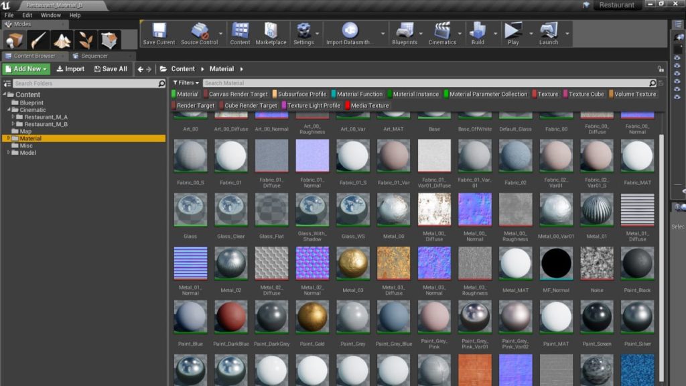The width and height of the screenshot is (686, 386).
Task: Open Source Control from the toolbar
Action: [199, 31]
